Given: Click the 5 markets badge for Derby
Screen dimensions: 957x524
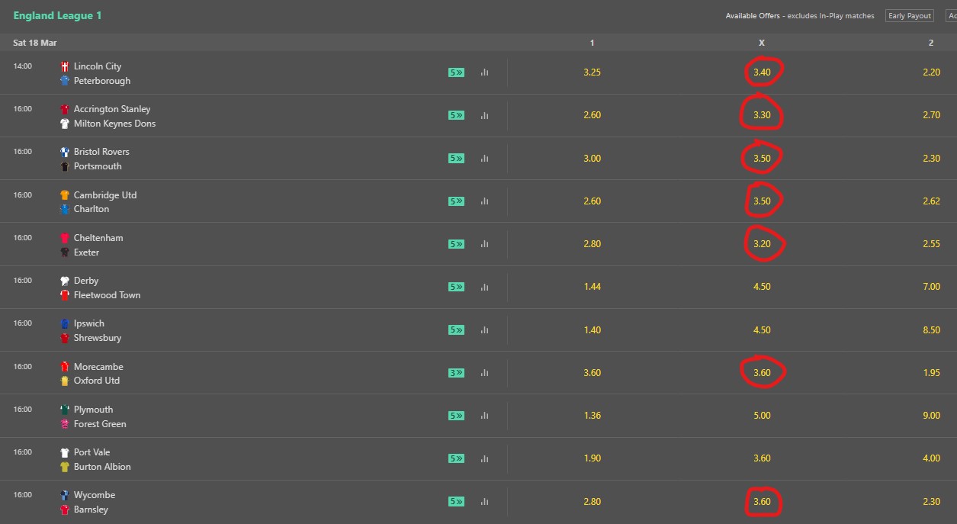Looking at the screenshot, I should pos(456,287).
